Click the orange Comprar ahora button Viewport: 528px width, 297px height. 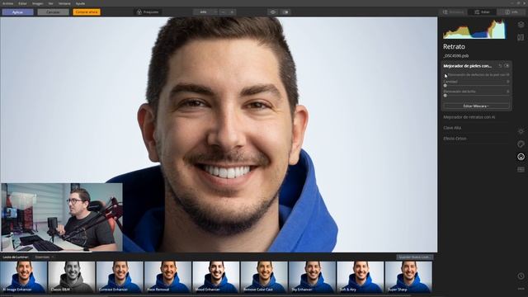click(87, 12)
